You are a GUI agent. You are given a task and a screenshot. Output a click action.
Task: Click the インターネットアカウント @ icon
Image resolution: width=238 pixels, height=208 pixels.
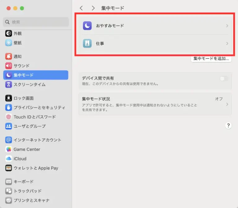click(x=8, y=140)
